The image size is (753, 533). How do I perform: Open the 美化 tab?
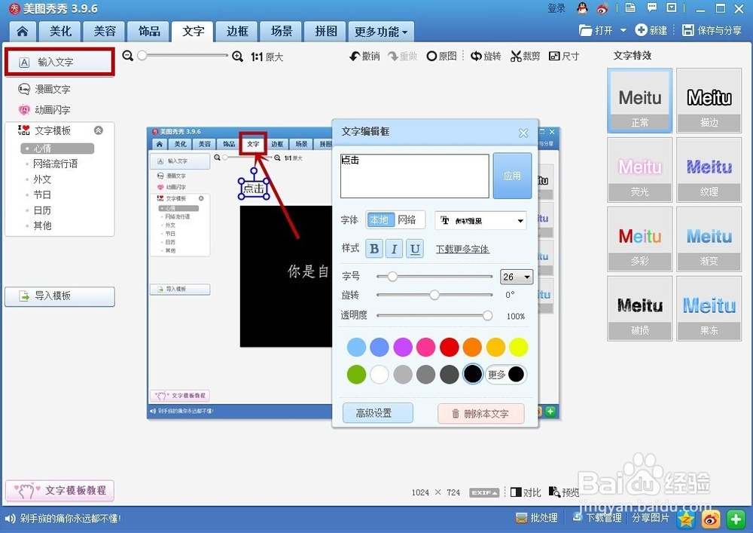[x=60, y=32]
